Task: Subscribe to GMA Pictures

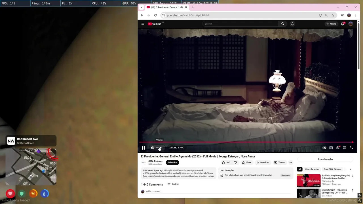Action: click(172, 162)
